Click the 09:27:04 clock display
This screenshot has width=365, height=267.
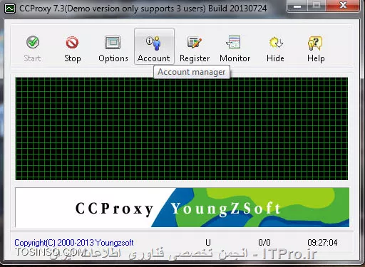(322, 243)
